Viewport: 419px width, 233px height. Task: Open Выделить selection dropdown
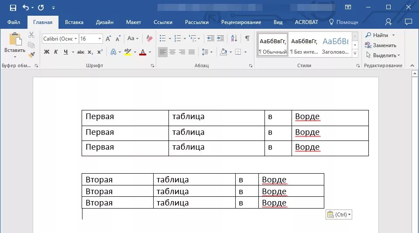click(383, 55)
